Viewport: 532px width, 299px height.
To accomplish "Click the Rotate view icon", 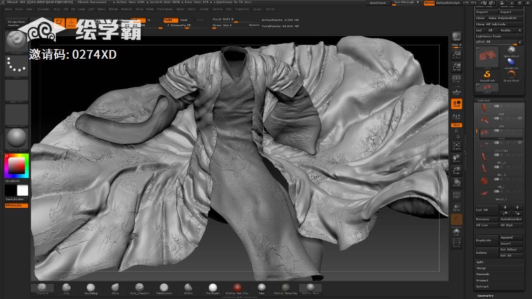I will (x=456, y=183).
